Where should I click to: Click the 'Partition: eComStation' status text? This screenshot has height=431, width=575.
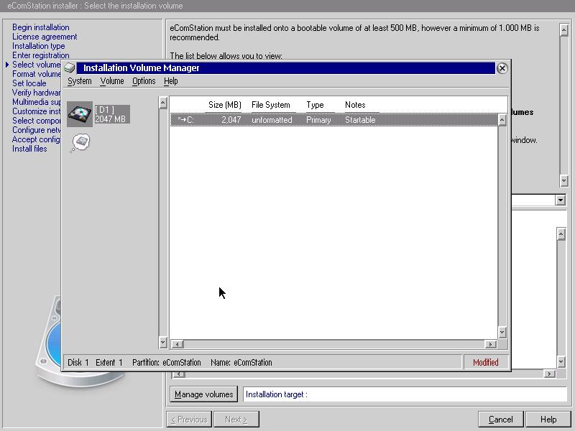[x=167, y=363]
